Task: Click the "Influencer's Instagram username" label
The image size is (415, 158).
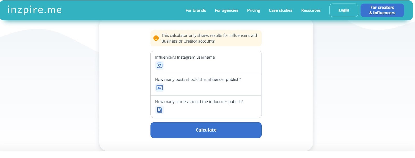Action: point(185,57)
